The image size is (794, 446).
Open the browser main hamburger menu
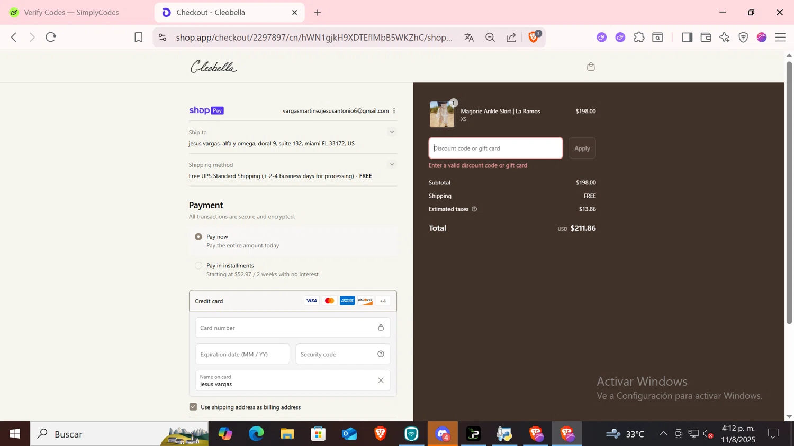point(780,37)
